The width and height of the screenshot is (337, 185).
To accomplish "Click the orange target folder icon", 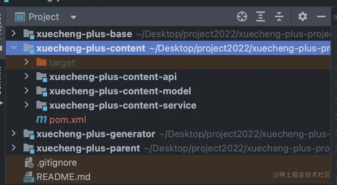I will [x=41, y=62].
